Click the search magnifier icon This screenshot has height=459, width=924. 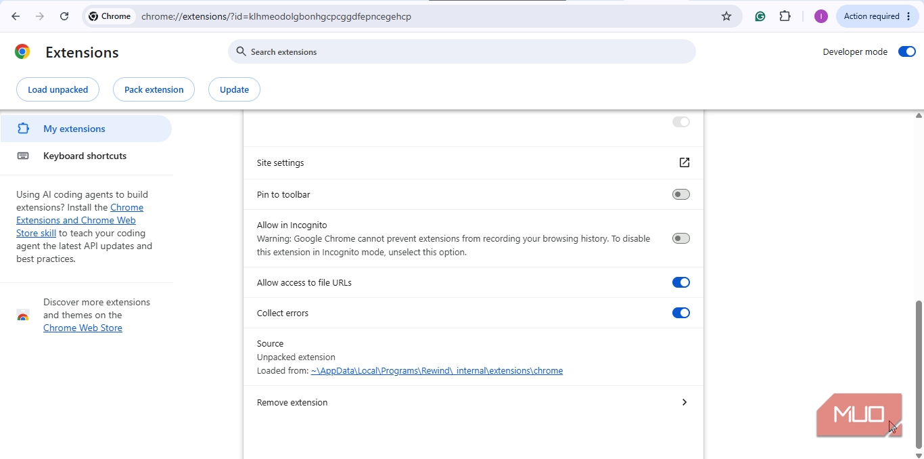pos(240,51)
